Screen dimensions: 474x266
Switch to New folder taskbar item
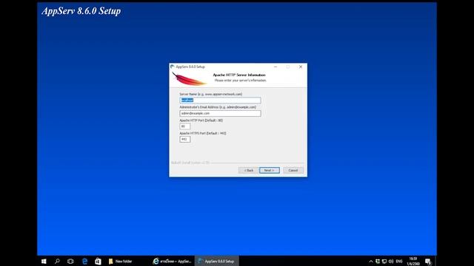(121, 261)
